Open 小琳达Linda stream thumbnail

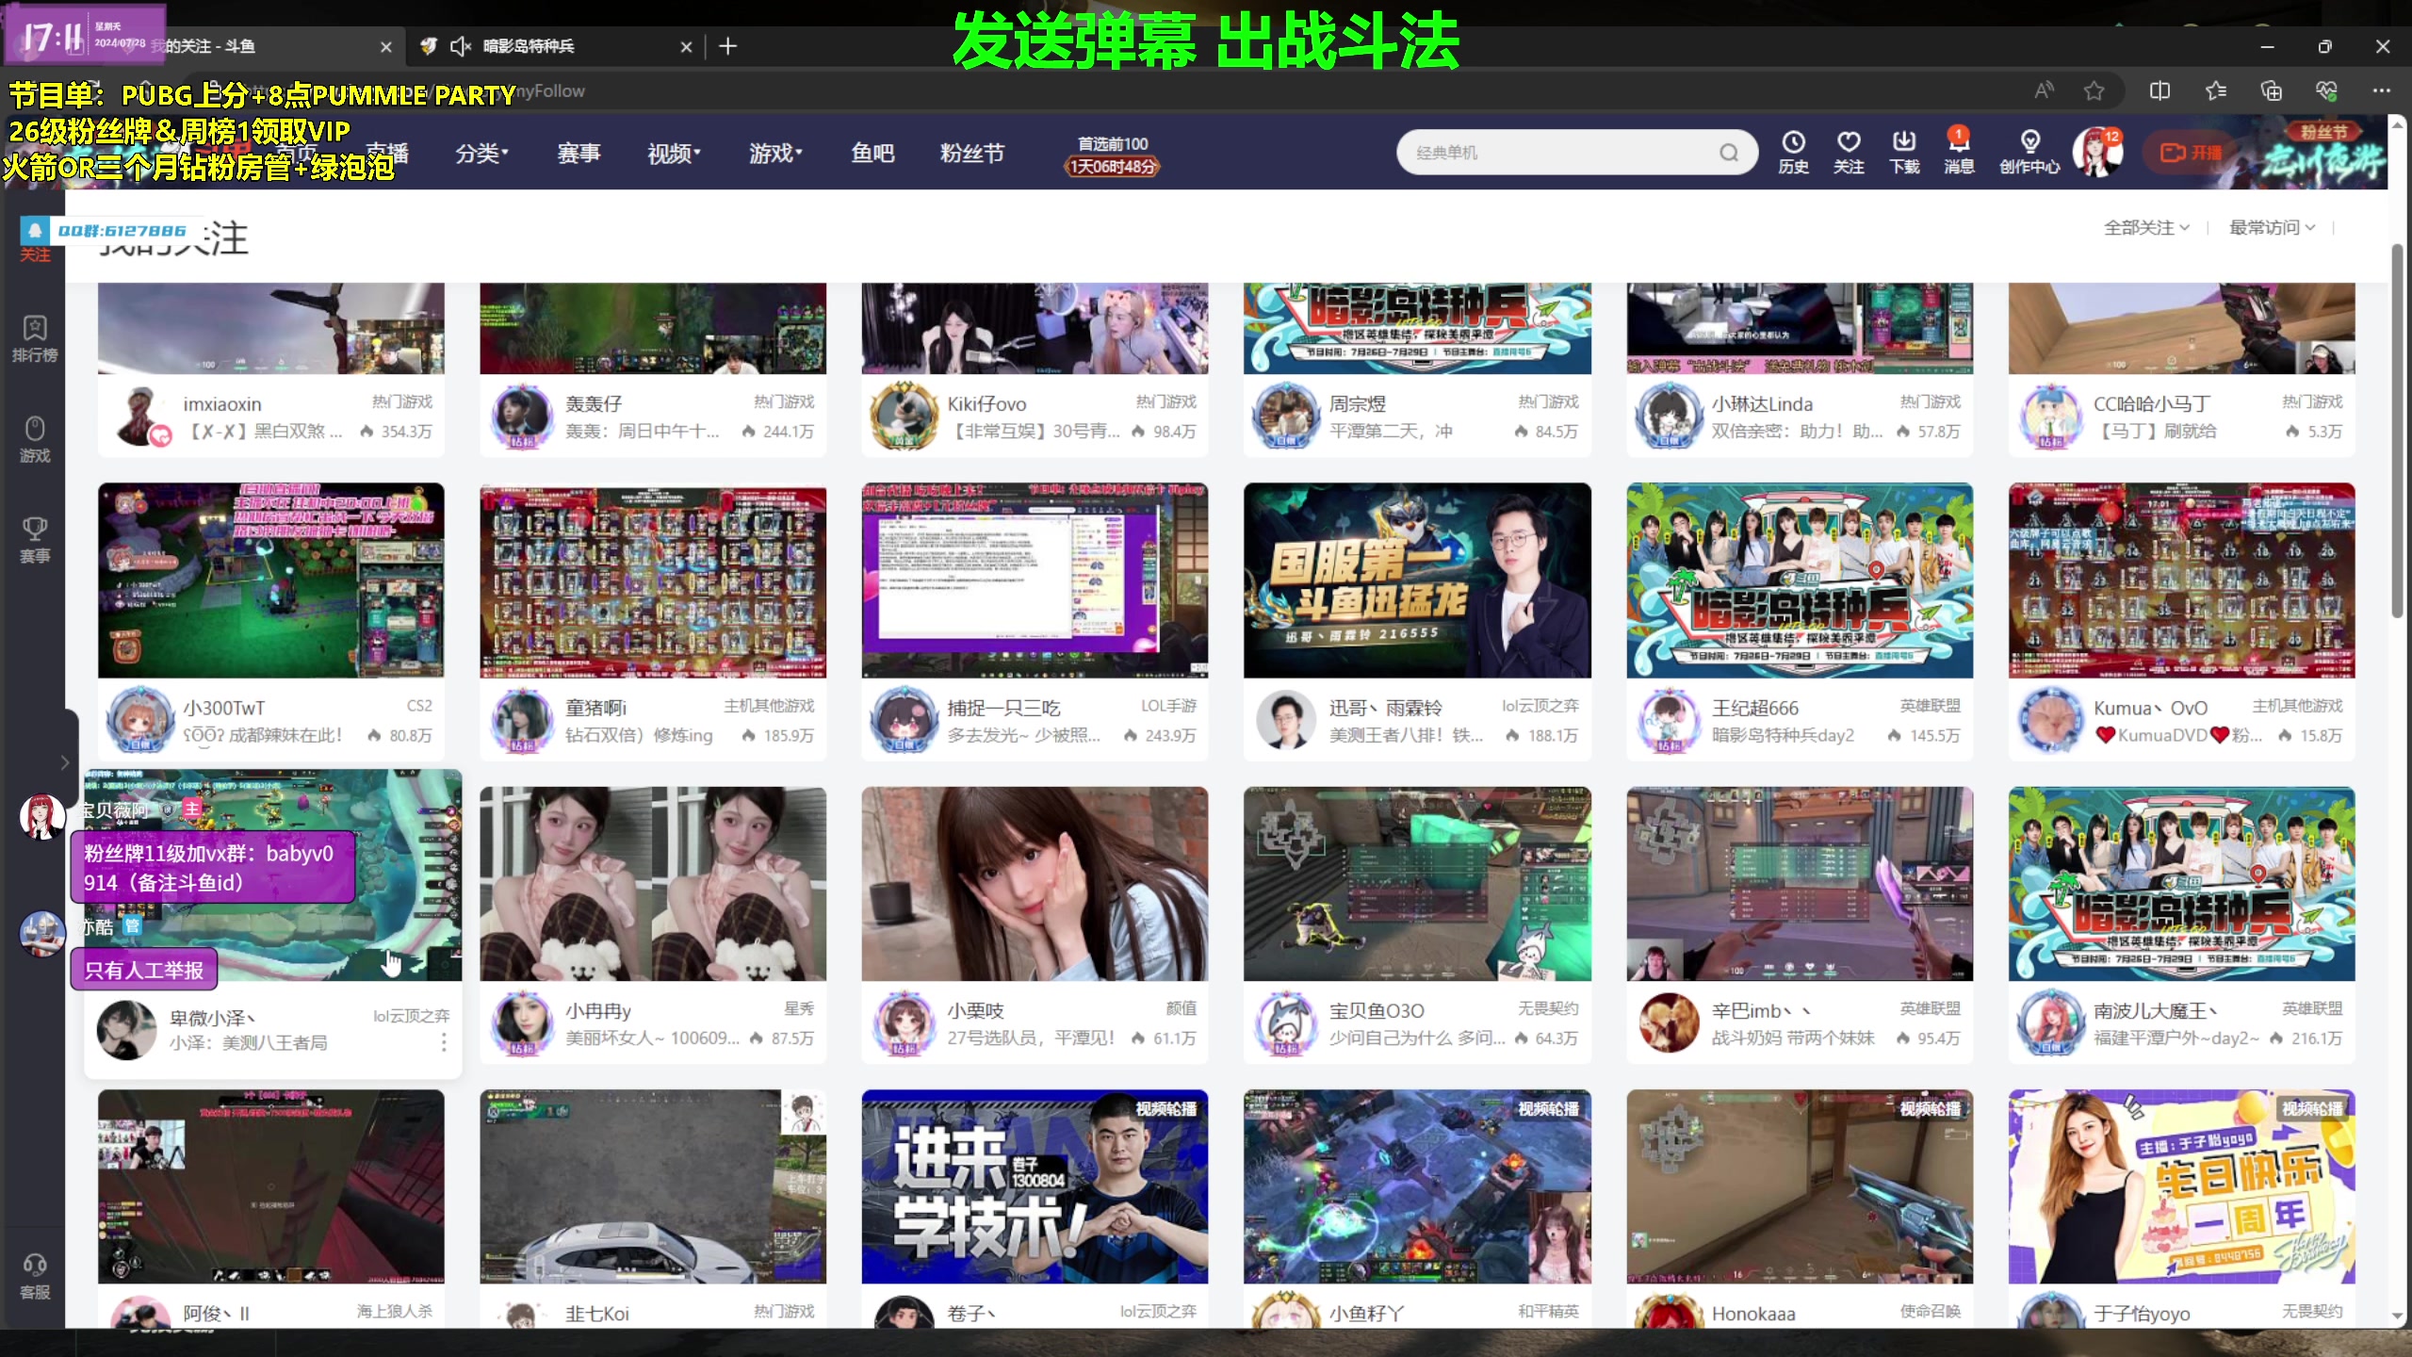pos(1800,328)
